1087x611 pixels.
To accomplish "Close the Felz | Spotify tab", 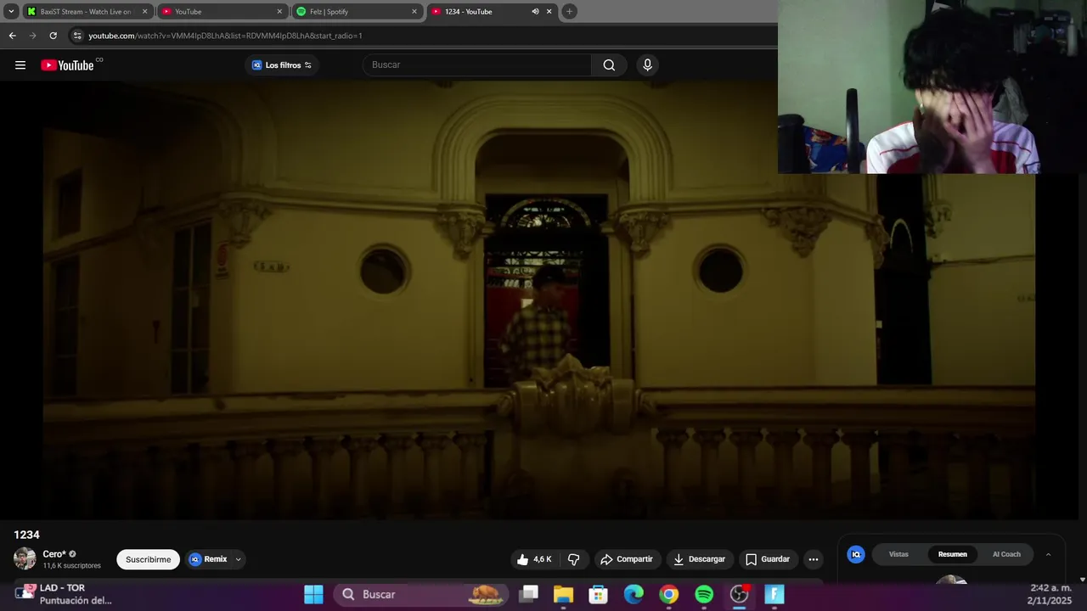I will tap(414, 12).
